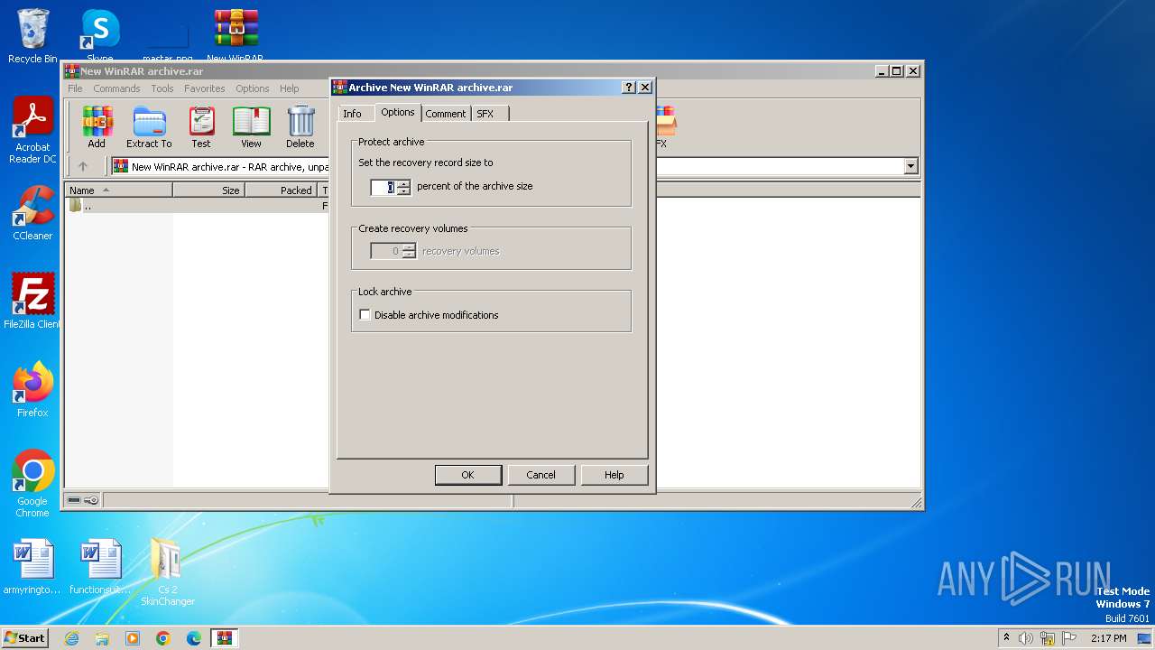Open FileZilla Client desktop icon
The height and width of the screenshot is (650, 1155).
[x=32, y=301]
